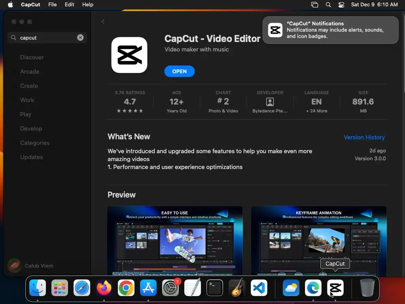This screenshot has width=405, height=304.
Task: Open Finder from the Dock
Action: [x=38, y=288]
